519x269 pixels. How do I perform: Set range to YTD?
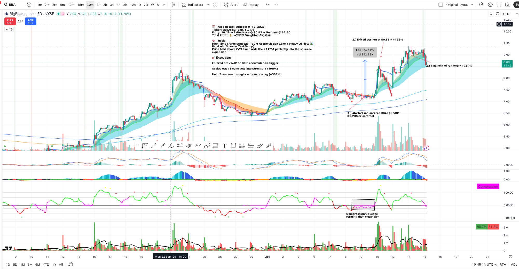coord(46,265)
